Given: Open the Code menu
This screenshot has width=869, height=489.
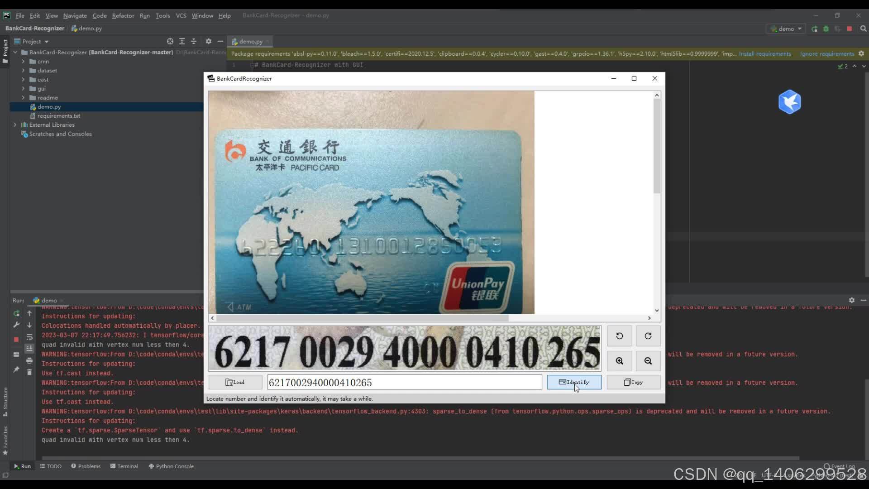Looking at the screenshot, I should 100,15.
